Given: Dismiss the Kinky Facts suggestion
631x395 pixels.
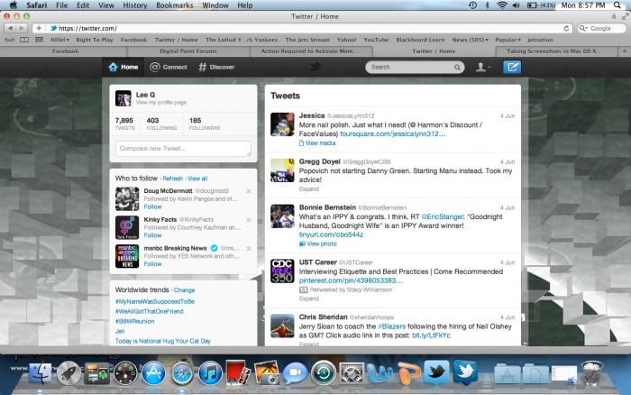Looking at the screenshot, I should (249, 220).
